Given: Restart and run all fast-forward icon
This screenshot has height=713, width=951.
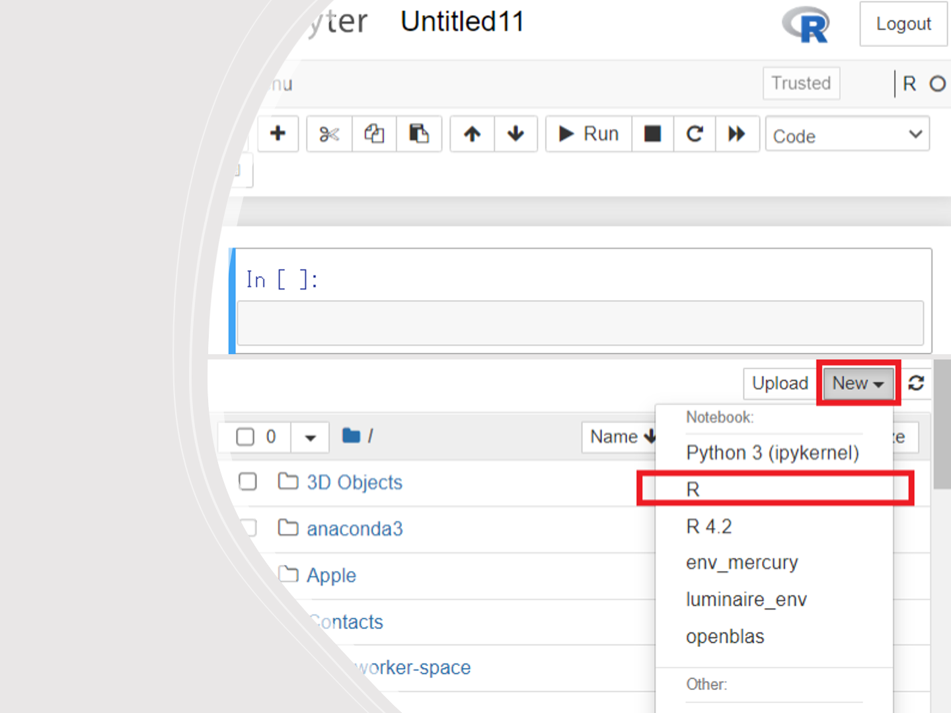Looking at the screenshot, I should [736, 134].
